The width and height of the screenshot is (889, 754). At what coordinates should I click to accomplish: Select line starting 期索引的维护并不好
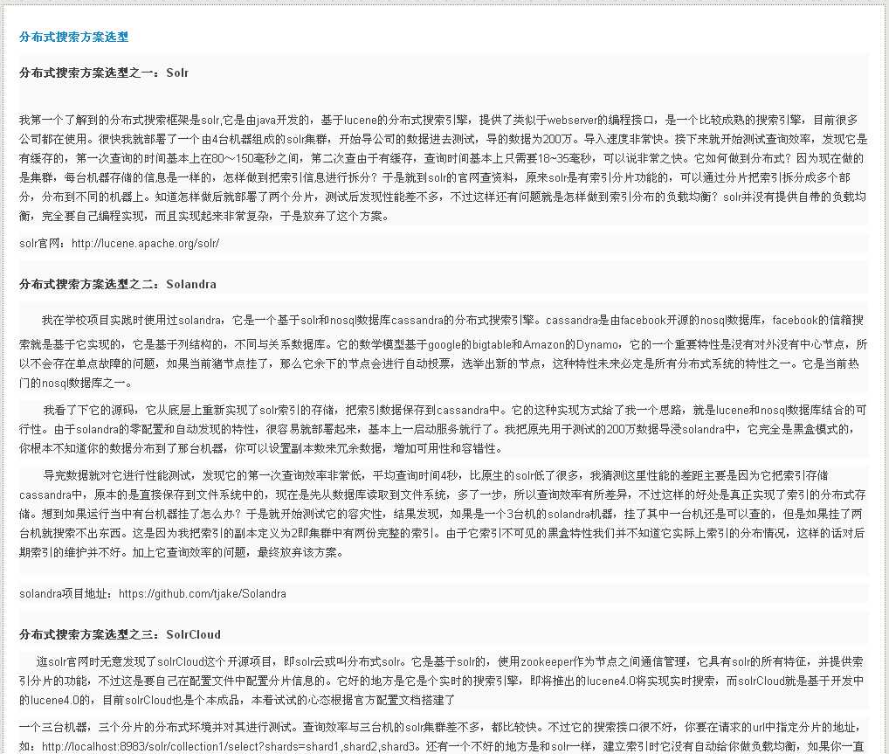click(x=182, y=552)
